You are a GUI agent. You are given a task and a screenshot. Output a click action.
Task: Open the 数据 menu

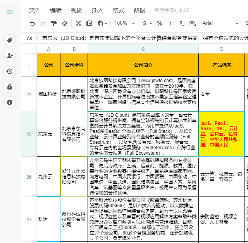point(139,10)
